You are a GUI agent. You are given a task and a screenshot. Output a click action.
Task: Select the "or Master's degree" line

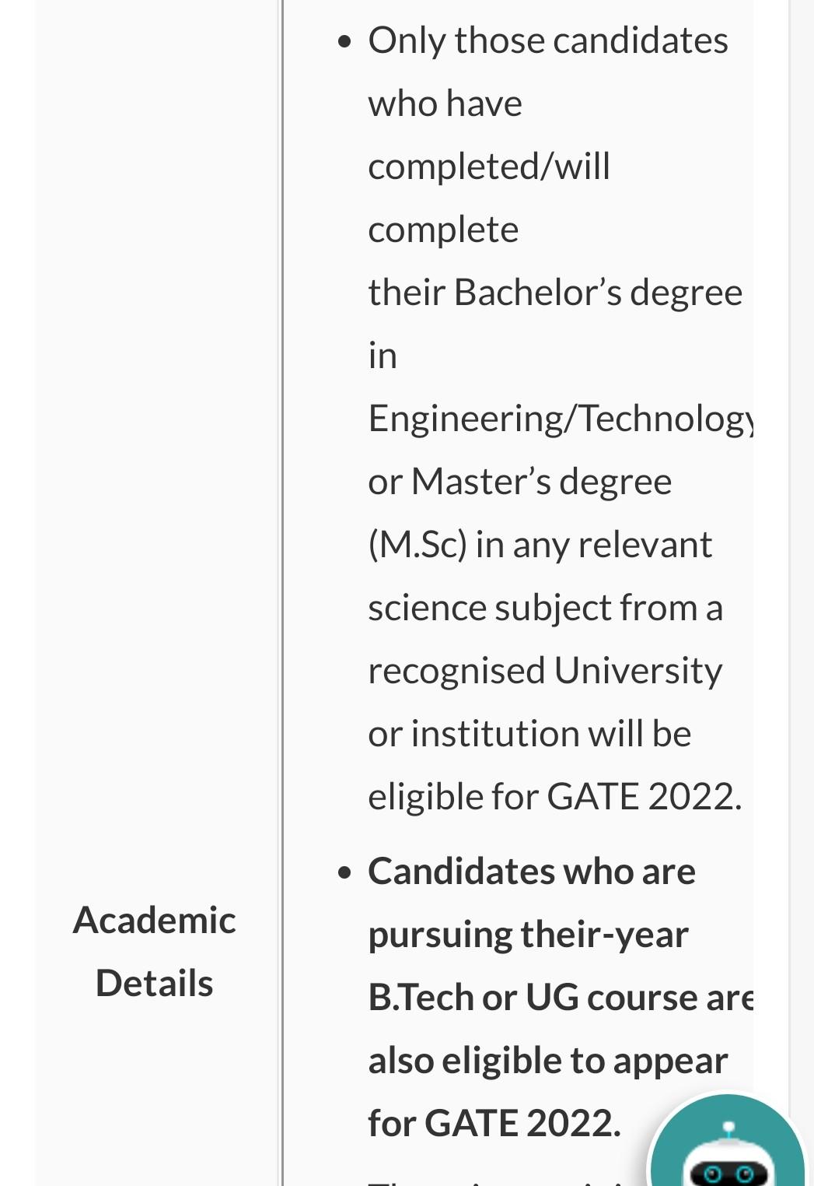click(x=519, y=482)
